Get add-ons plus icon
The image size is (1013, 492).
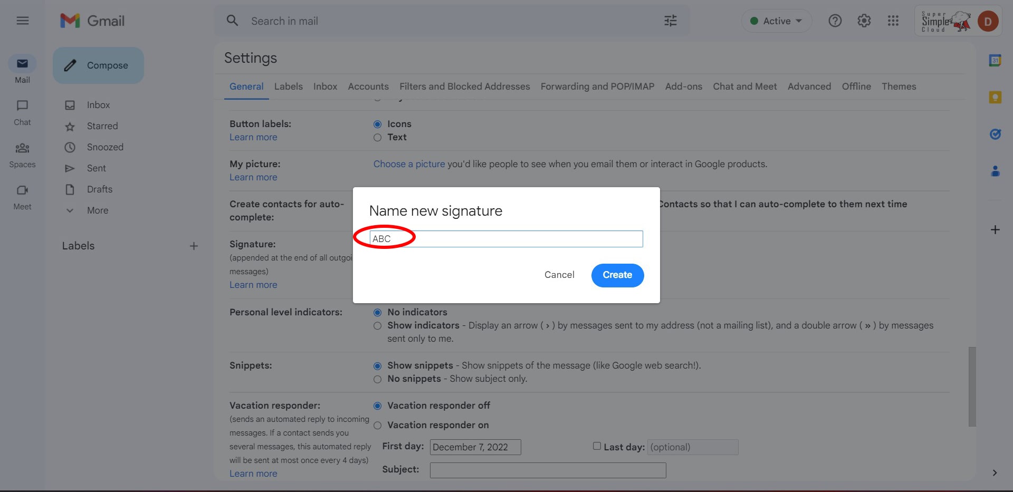[995, 229]
